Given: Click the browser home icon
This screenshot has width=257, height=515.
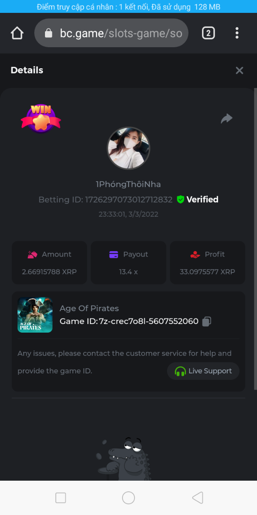Looking at the screenshot, I should click(17, 33).
